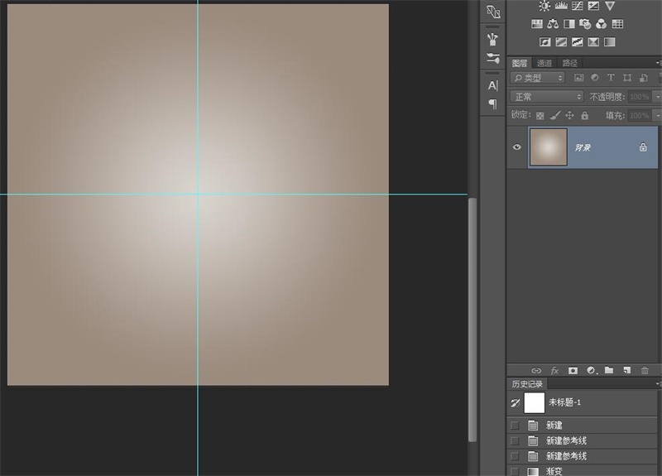662x476 pixels.
Task: Add an Invert adjustment layer
Action: point(545,42)
